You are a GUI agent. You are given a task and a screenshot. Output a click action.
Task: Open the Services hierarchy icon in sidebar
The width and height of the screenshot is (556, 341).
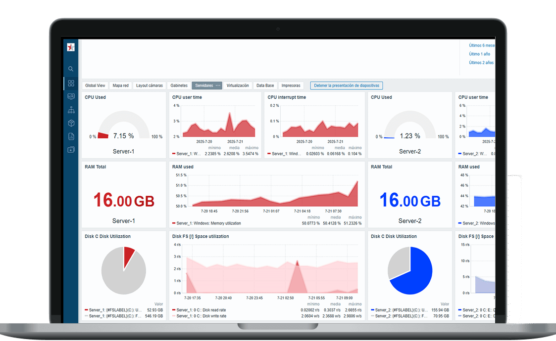pos(71,110)
